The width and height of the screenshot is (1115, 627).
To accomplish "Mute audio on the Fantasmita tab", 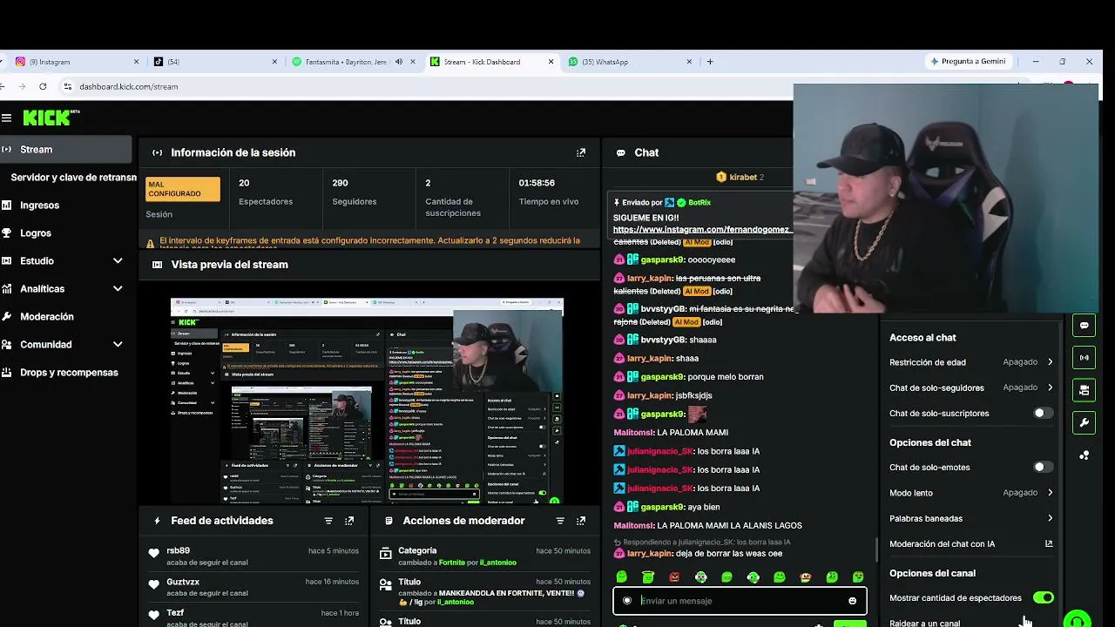I will [399, 62].
